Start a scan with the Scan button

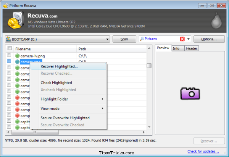tap(124, 39)
